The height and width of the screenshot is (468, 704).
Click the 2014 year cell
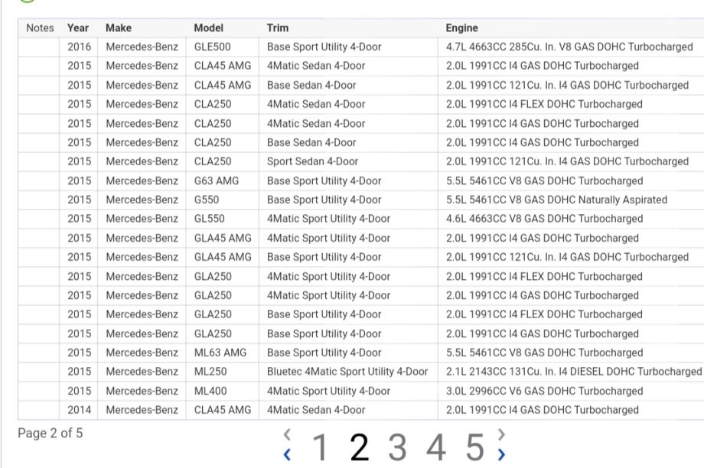(x=79, y=410)
